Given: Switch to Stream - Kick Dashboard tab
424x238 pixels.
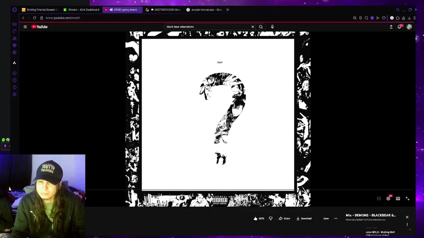Looking at the screenshot, I should [x=81, y=10].
